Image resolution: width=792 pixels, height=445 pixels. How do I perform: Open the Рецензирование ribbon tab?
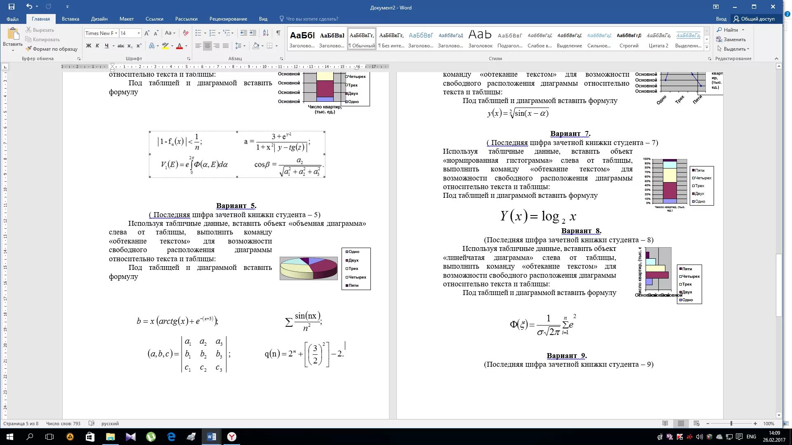[x=228, y=19]
